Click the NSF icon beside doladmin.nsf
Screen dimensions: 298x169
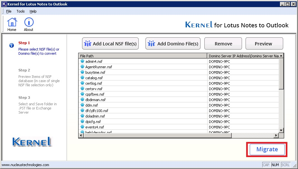pos(82,116)
